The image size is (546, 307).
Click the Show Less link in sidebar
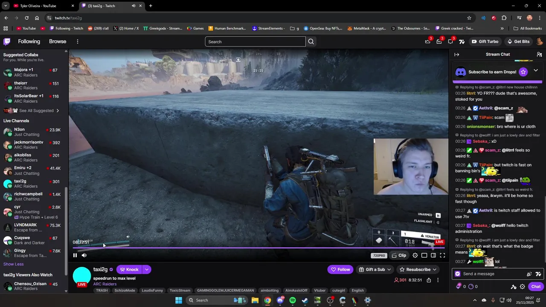pos(14,264)
